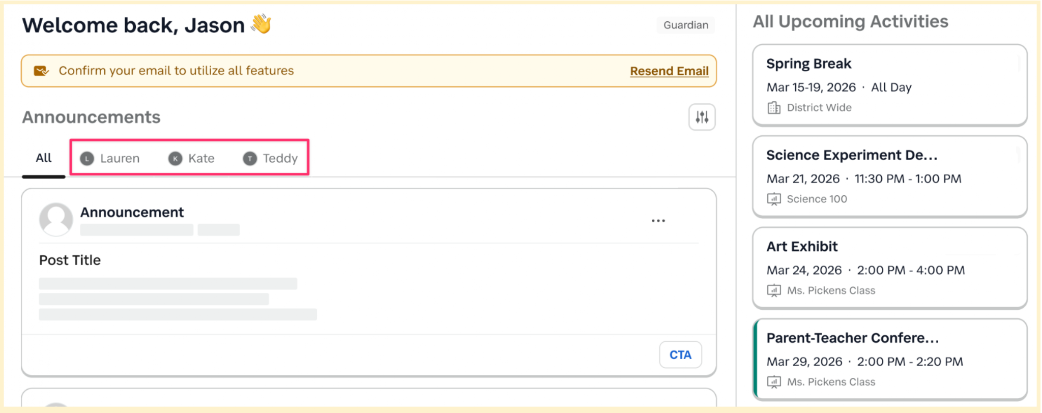Screen dimensions: 1042x413
Task: Open the Art Exhibit activity card
Action: click(x=889, y=268)
